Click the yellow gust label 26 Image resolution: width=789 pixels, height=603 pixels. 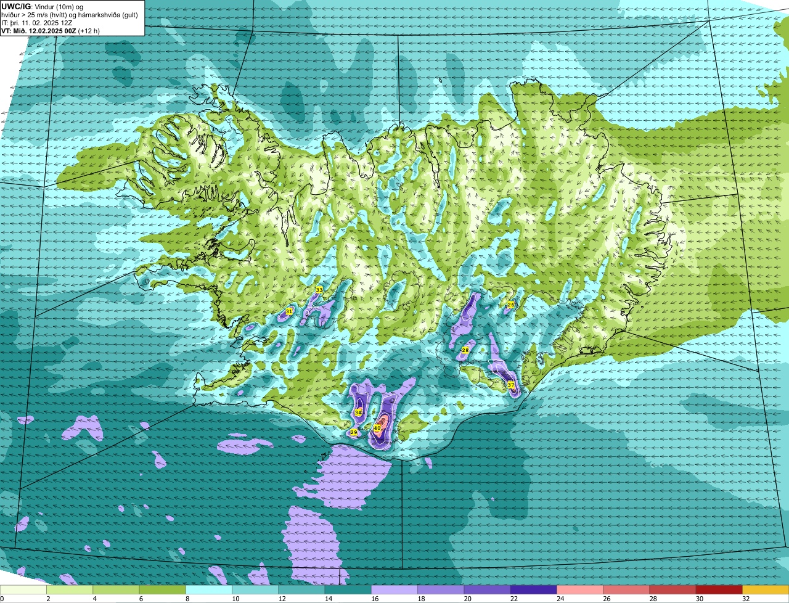[x=511, y=305]
